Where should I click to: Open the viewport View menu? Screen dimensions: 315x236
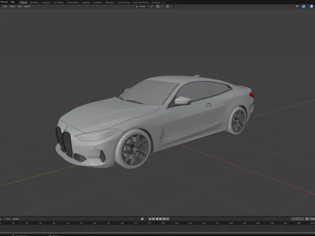(x=5, y=7)
